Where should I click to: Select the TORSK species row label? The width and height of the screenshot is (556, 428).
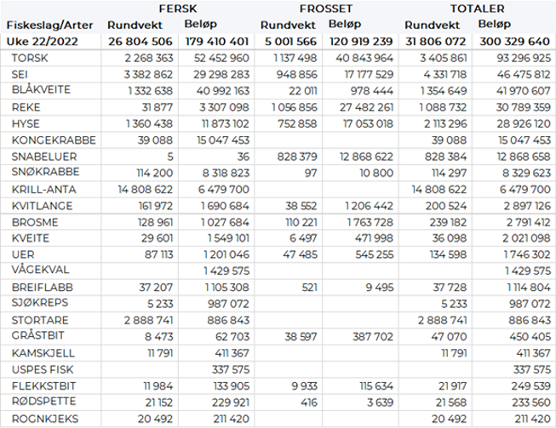(x=31, y=58)
